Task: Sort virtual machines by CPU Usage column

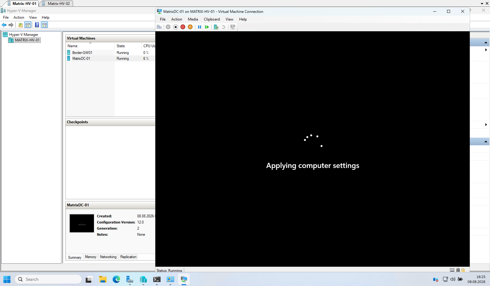Action: (x=149, y=46)
